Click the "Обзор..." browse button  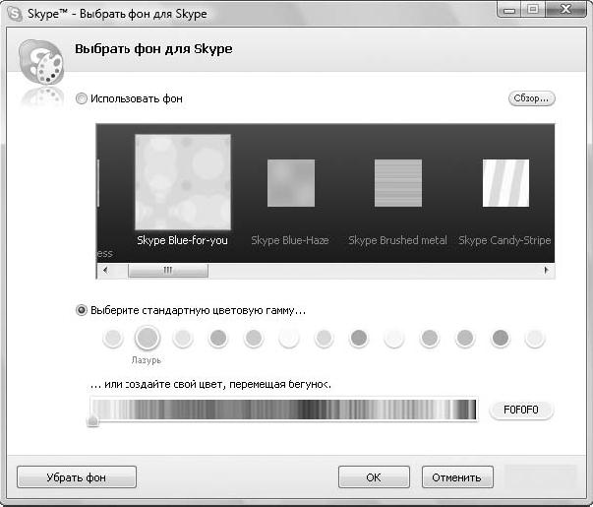coord(531,98)
